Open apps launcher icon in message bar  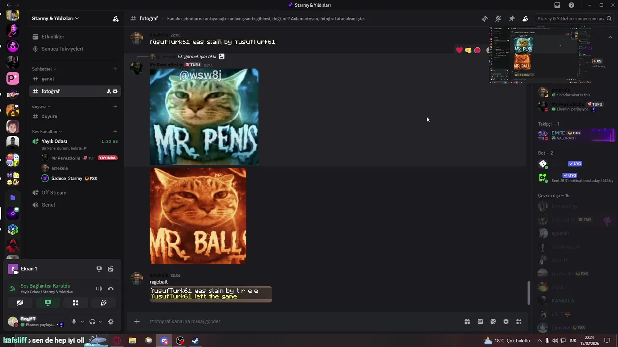coord(519,321)
